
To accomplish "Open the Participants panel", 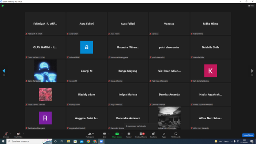I will 90,135.
